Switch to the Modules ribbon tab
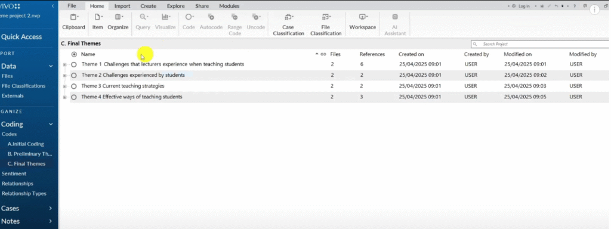This screenshot has width=611, height=229. click(229, 6)
